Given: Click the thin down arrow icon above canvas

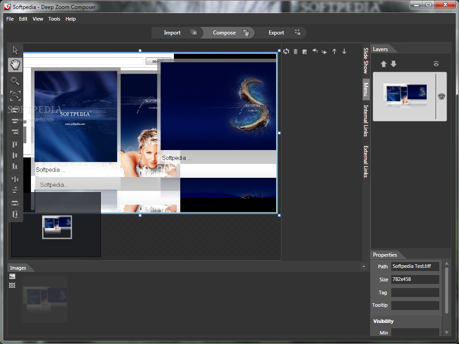Looking at the screenshot, I should [x=344, y=52].
